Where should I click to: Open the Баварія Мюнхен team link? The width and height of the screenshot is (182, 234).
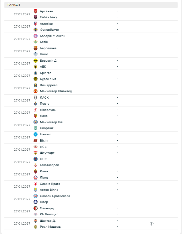click(x=53, y=36)
